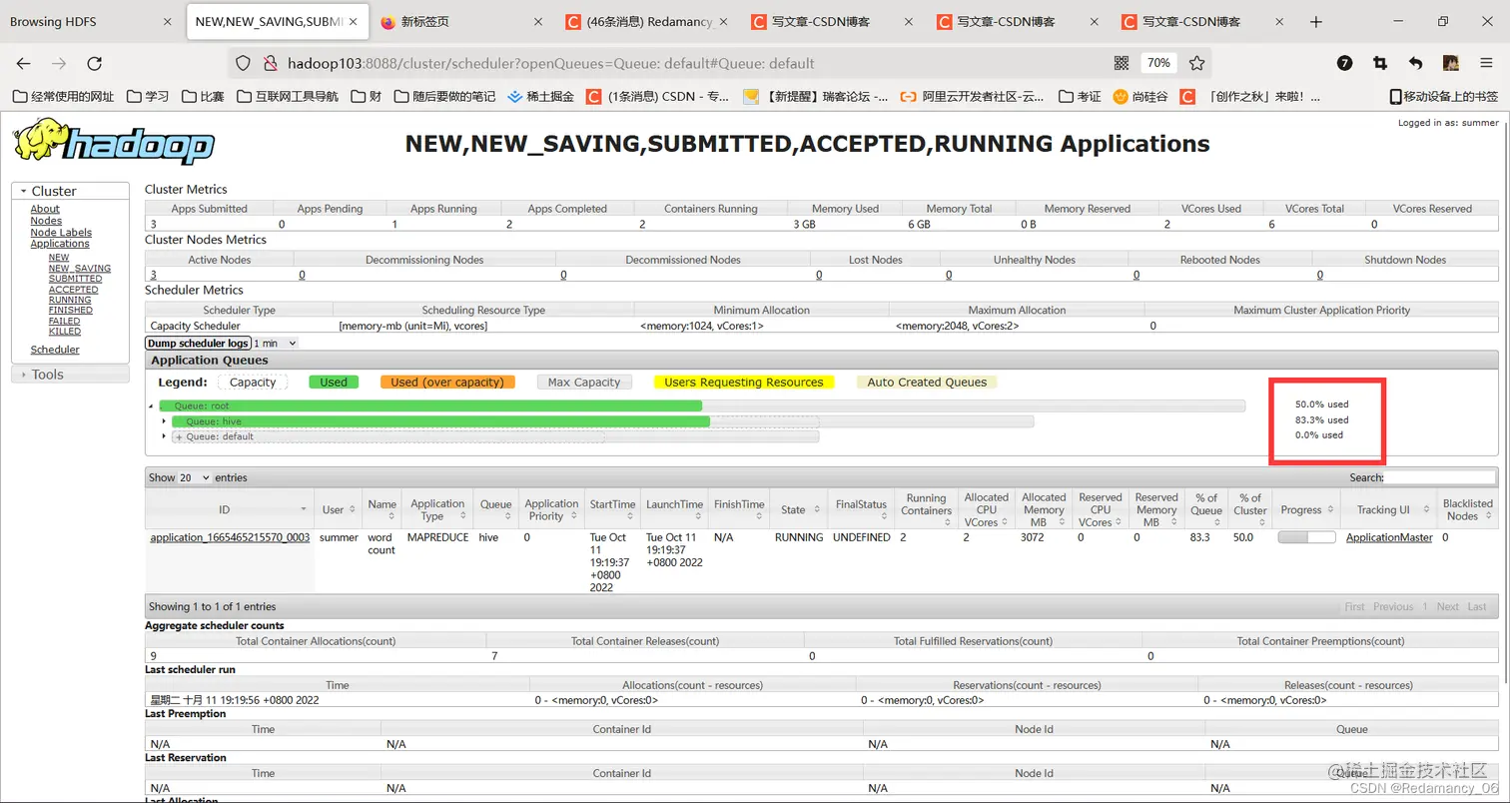Filter applications by NEW_SAVING state
Viewport: 1510px width, 803px height.
[80, 269]
